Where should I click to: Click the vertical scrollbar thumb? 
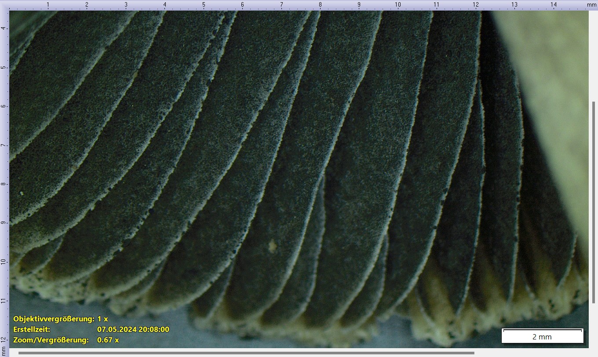pos(593,202)
